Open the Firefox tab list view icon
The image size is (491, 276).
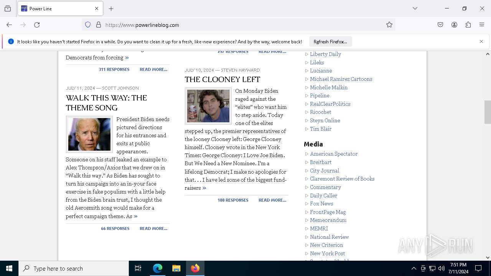coord(8,8)
